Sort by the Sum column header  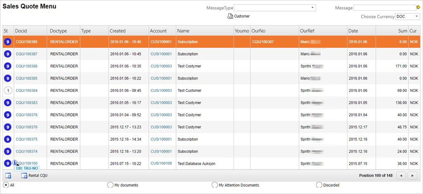point(402,31)
